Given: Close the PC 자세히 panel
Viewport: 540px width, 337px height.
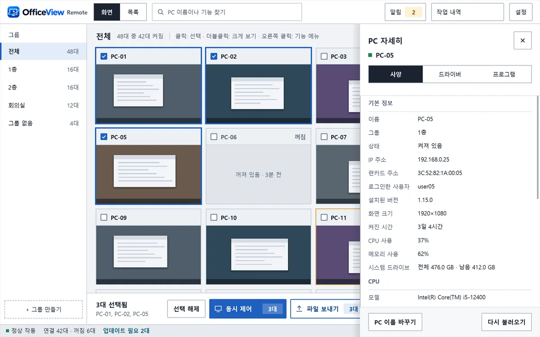Looking at the screenshot, I should 522,40.
